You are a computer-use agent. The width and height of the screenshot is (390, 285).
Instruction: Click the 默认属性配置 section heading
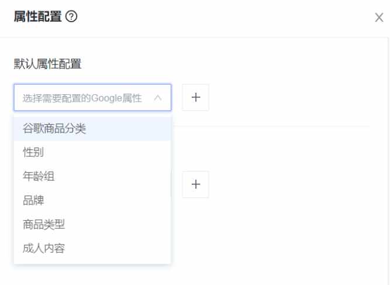coord(47,64)
